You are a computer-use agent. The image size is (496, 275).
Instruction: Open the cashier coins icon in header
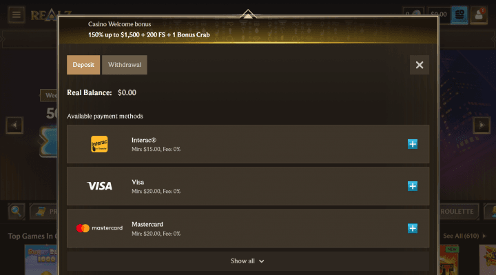(x=459, y=14)
